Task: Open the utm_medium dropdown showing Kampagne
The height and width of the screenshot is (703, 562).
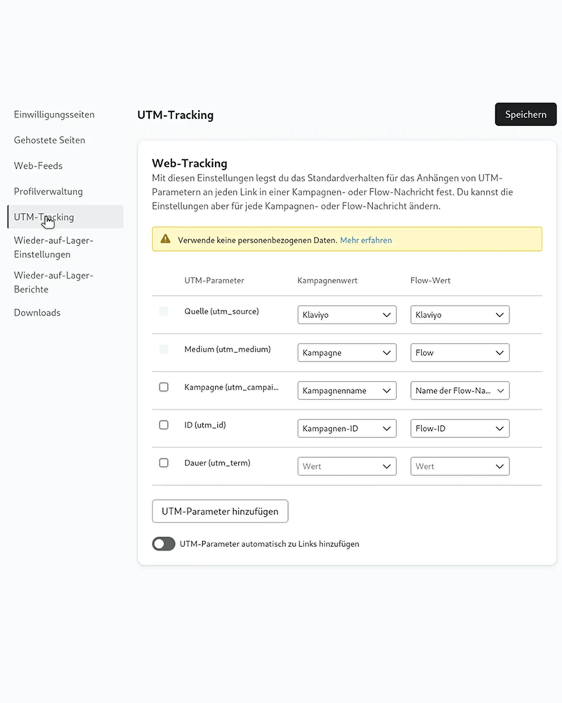Action: coord(347,353)
